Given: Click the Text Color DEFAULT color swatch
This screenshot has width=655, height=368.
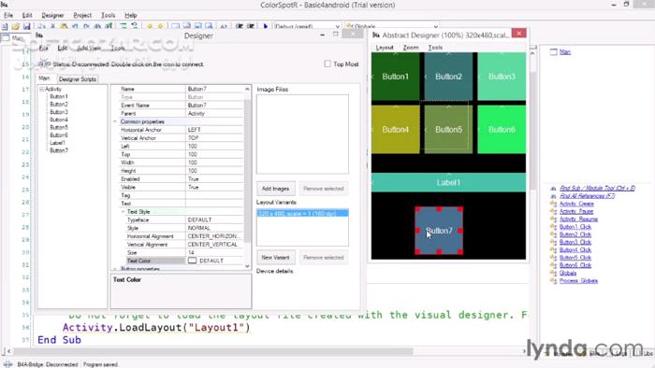Looking at the screenshot, I should coord(192,261).
